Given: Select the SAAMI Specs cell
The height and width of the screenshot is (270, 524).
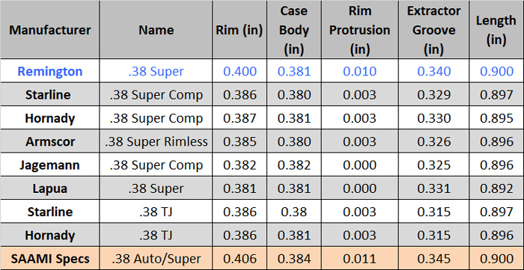Looking at the screenshot, I should tap(50, 259).
